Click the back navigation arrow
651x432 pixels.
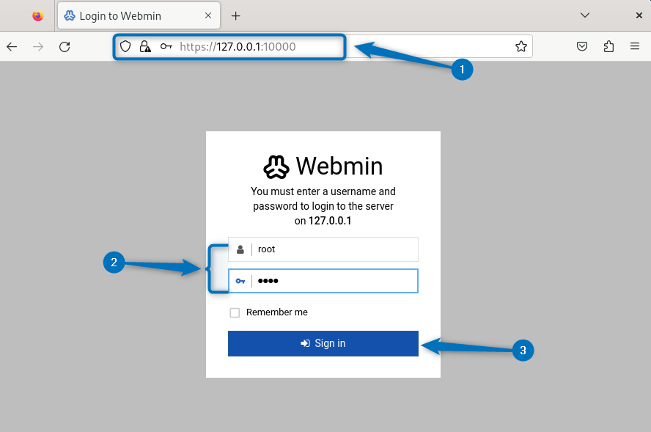(x=12, y=46)
